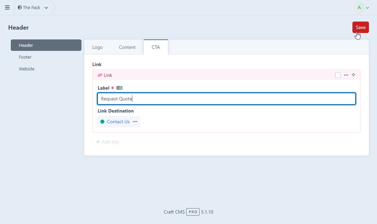The width and height of the screenshot is (377, 224).
Task: Select Footer in the sidebar
Action: click(x=25, y=57)
